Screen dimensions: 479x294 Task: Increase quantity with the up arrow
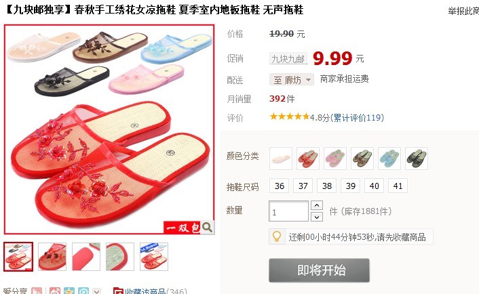317,205
